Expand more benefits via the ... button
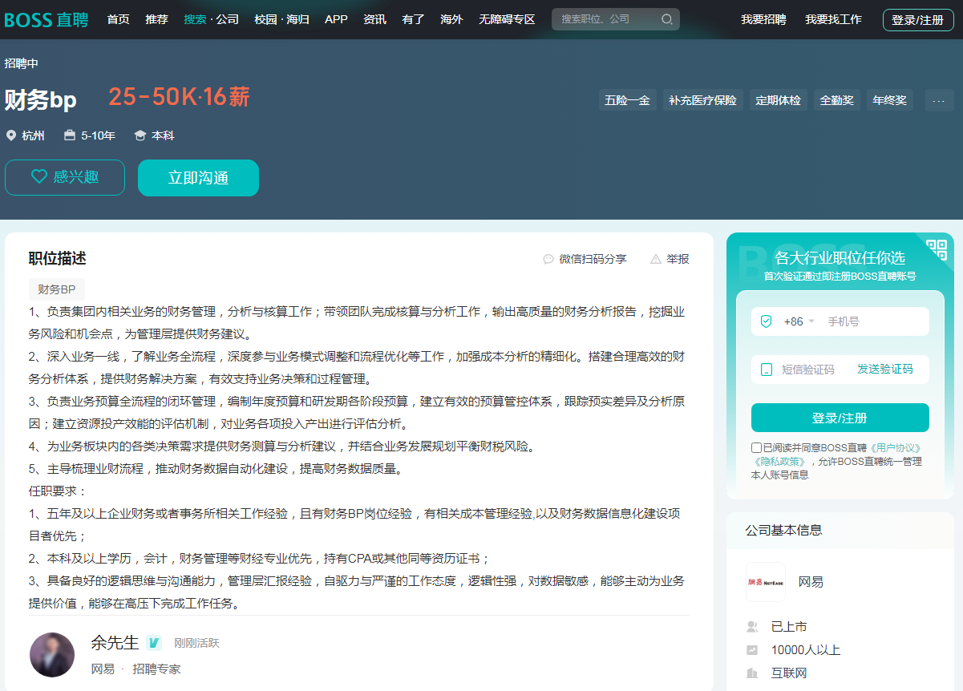Viewport: 963px width, 691px height. pyautogui.click(x=939, y=99)
